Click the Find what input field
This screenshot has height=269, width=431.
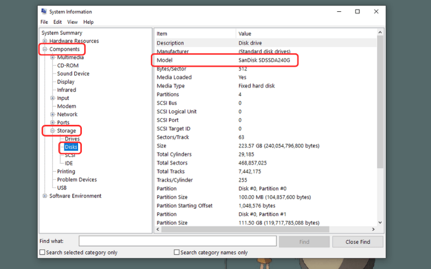tap(178, 242)
